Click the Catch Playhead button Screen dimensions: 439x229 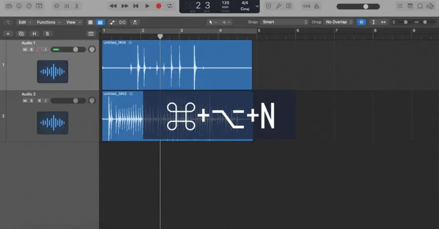coord(135,22)
